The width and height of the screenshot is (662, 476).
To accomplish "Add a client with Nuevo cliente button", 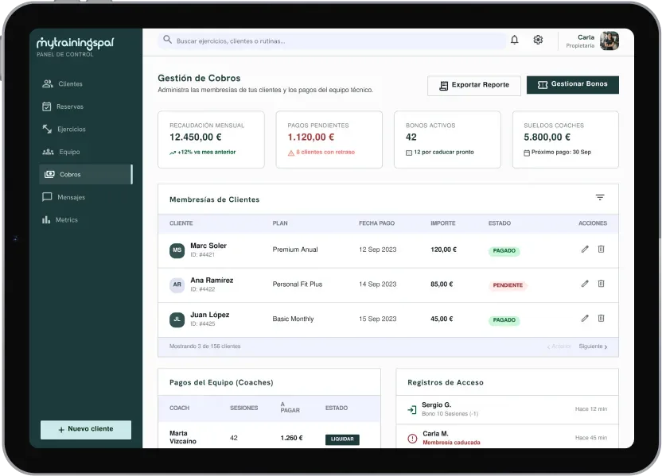I will pos(86,430).
